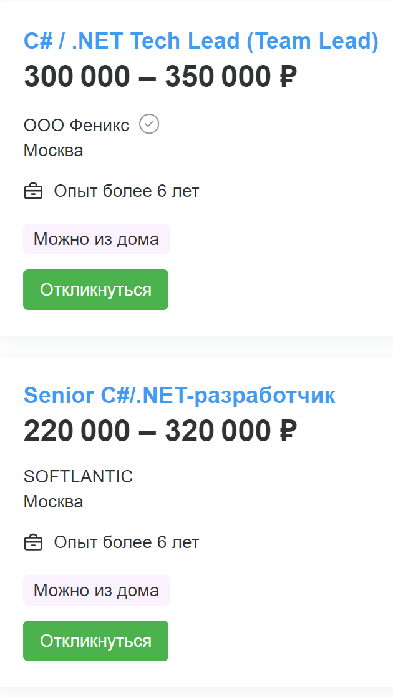Image resolution: width=393 pixels, height=698 pixels.
Task: Click the briefcase icon in the SOFTLANTIC vacancy
Action: (33, 542)
